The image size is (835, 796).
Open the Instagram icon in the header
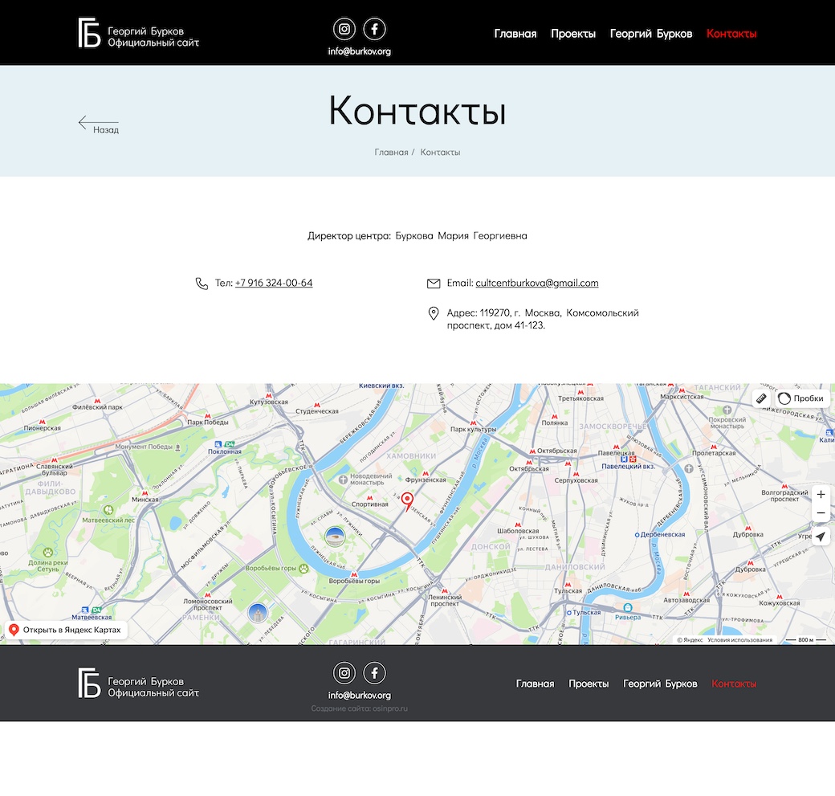coord(344,30)
